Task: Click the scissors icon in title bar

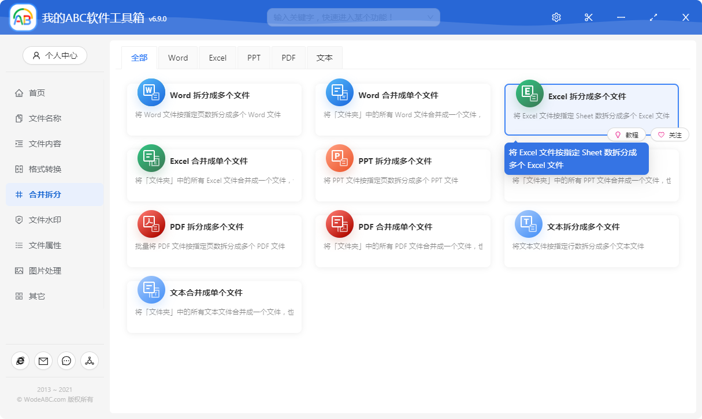Action: [x=589, y=17]
